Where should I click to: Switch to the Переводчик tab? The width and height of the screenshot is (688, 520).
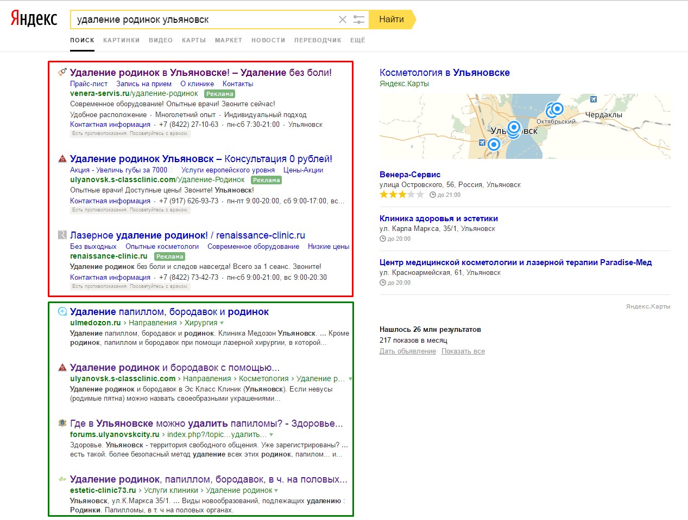[x=318, y=40]
